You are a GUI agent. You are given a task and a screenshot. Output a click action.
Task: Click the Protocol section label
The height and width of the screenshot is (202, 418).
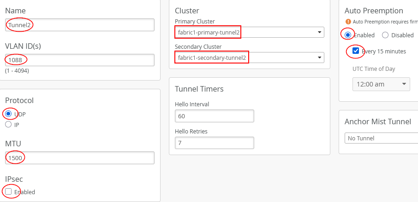[x=19, y=100]
